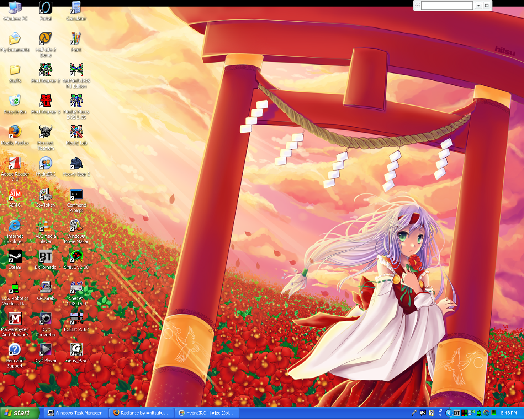Image resolution: width=524 pixels, height=419 pixels.
Task: Select the Steam desktop shortcut
Action: tap(15, 260)
